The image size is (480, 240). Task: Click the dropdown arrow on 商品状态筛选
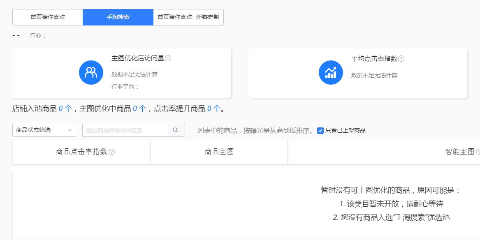click(70, 130)
